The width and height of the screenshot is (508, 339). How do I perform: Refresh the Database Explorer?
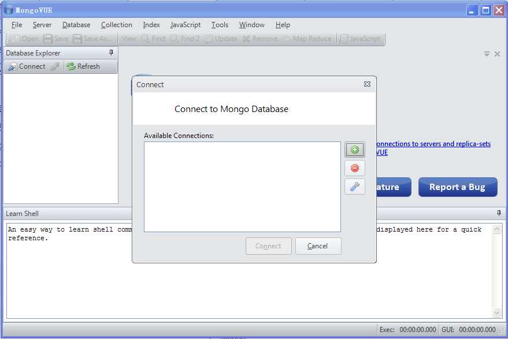(x=84, y=66)
